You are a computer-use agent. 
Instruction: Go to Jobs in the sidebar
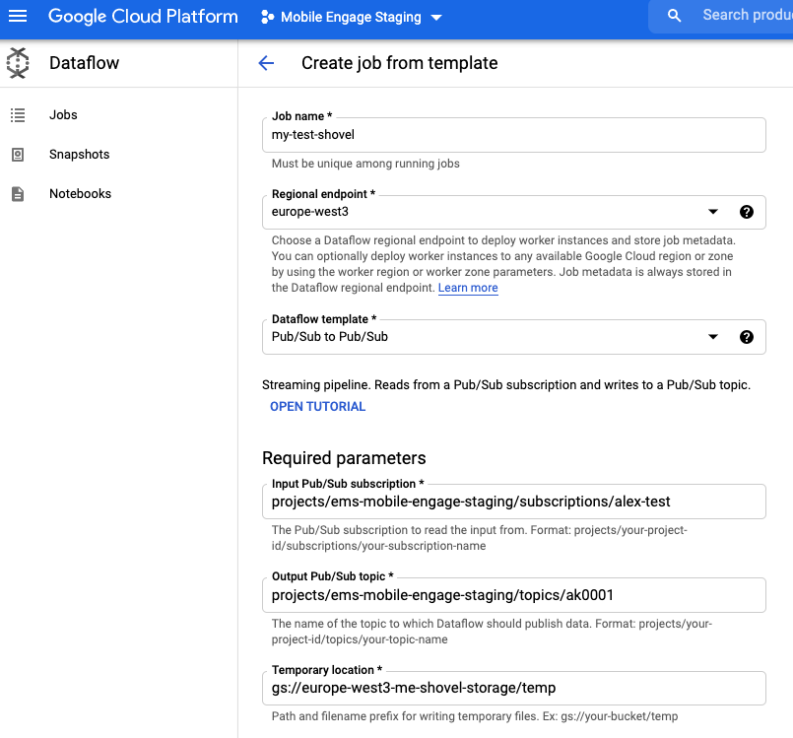tap(63, 115)
